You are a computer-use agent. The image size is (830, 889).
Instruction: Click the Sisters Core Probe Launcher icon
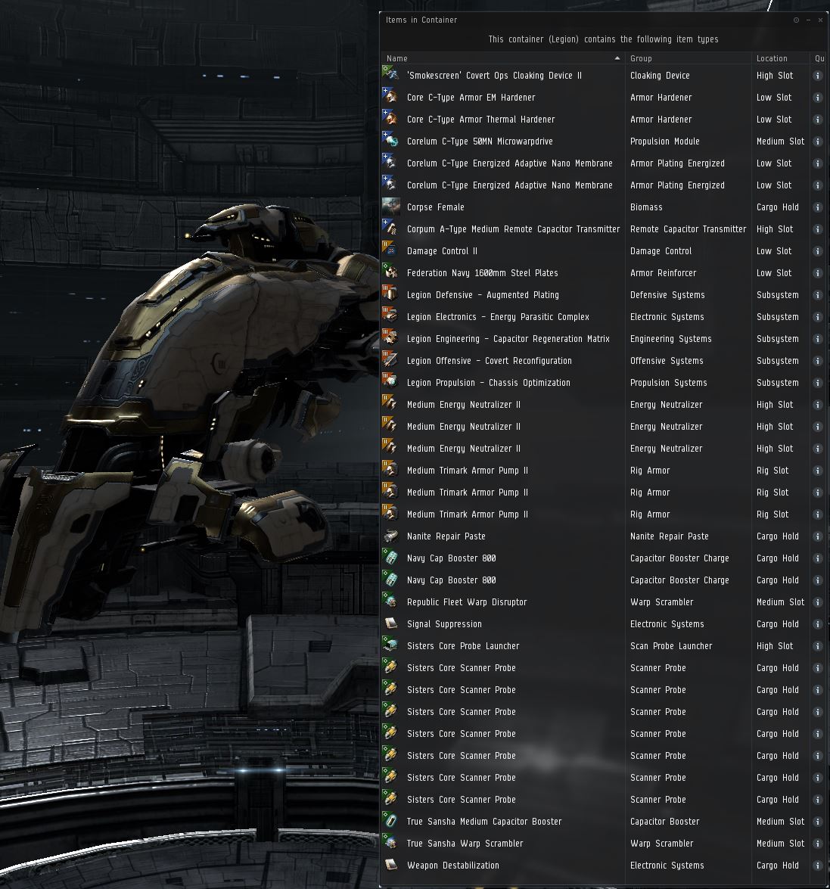click(390, 646)
